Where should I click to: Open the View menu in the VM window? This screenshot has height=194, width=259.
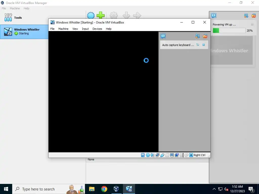pos(75,29)
